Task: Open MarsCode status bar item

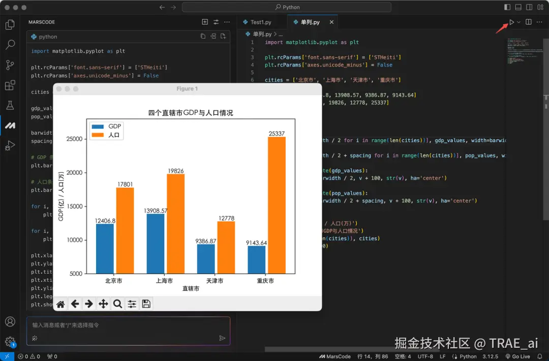Action: pos(334,356)
